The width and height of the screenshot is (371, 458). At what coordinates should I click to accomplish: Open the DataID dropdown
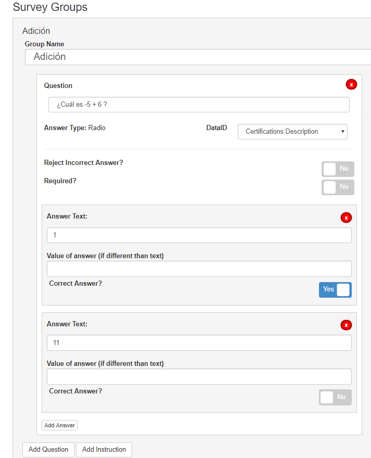pos(292,132)
